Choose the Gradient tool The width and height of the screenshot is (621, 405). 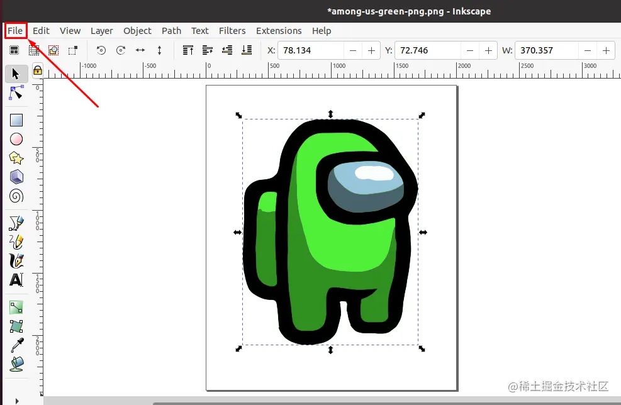click(16, 308)
